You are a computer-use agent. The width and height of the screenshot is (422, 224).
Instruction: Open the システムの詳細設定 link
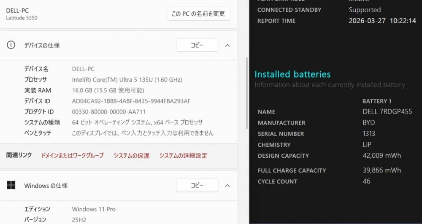coord(183,156)
